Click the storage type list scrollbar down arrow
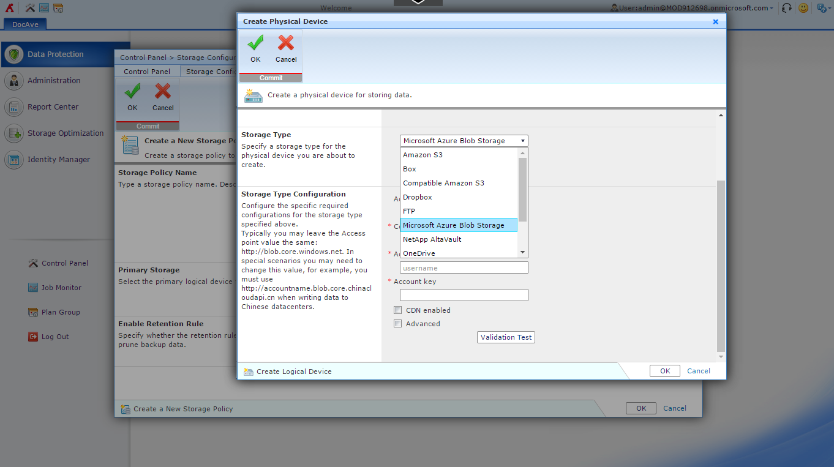 (522, 252)
